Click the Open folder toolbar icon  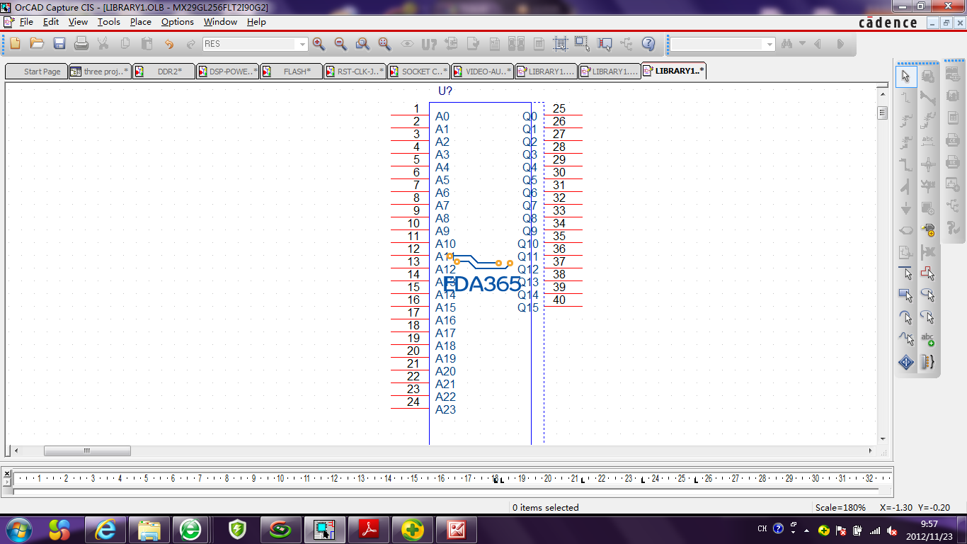click(x=37, y=44)
